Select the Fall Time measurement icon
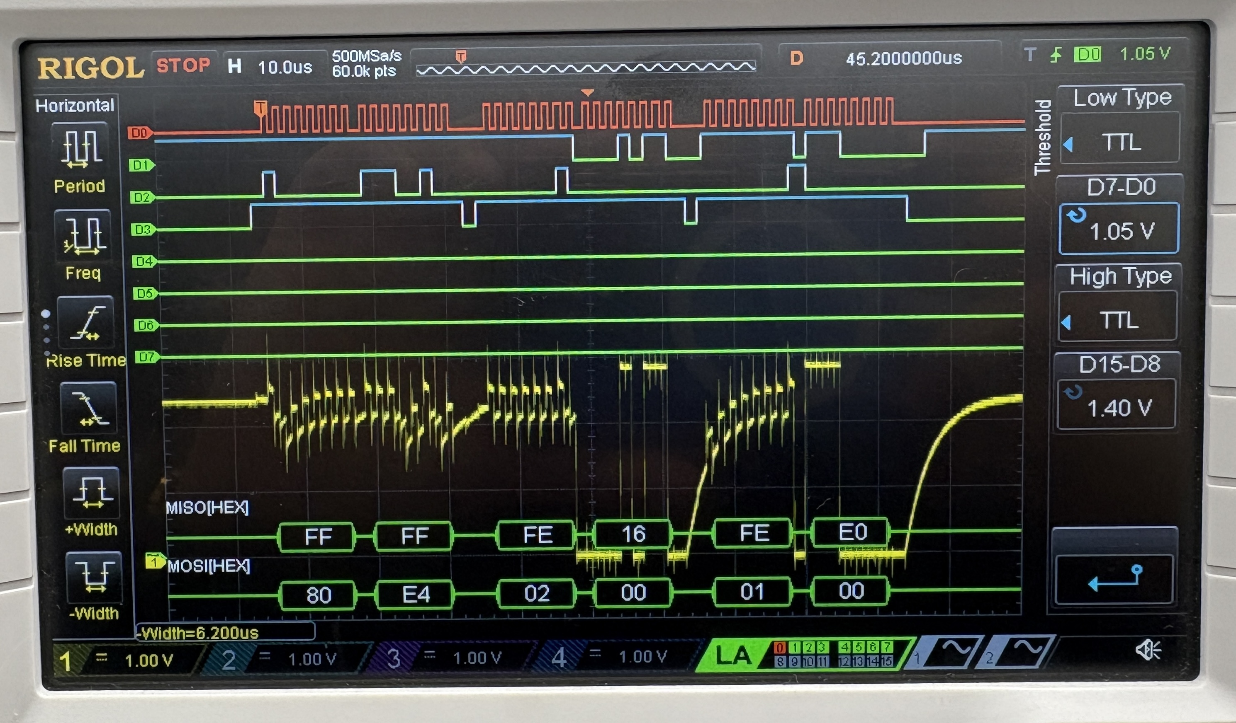 coord(88,408)
